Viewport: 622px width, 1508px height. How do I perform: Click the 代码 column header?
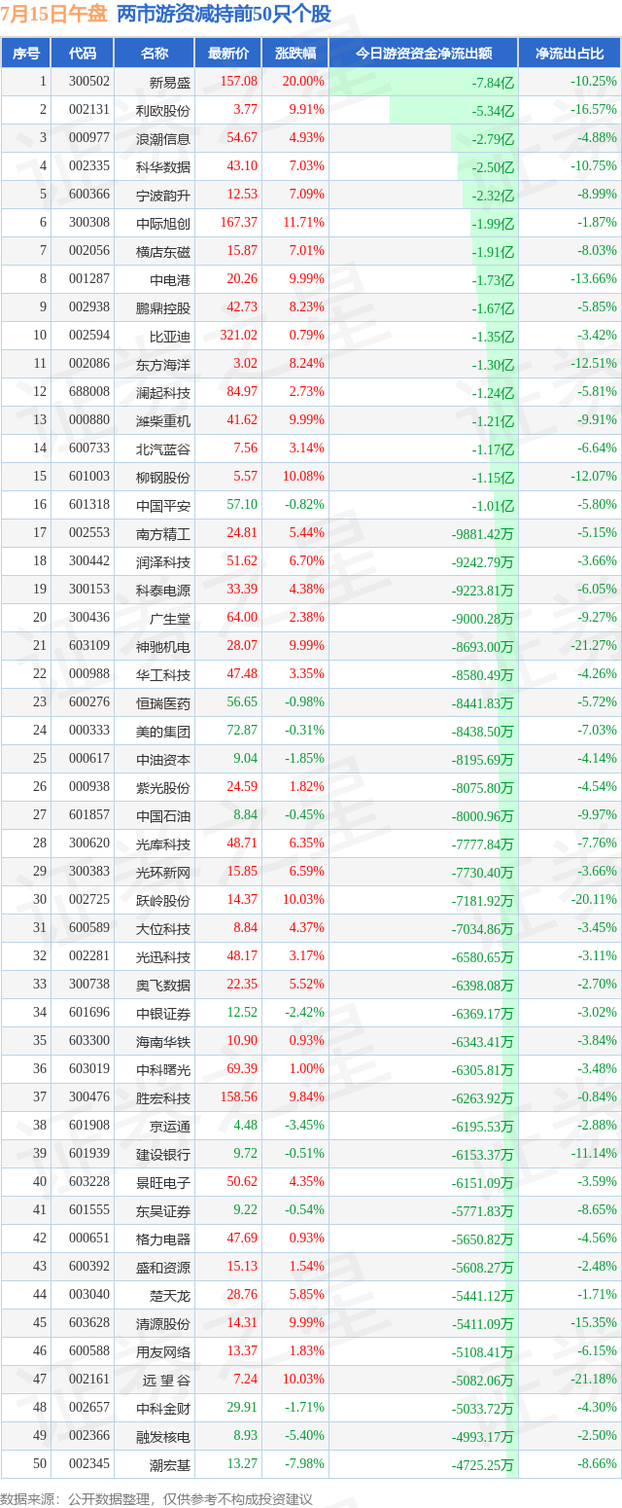(84, 54)
